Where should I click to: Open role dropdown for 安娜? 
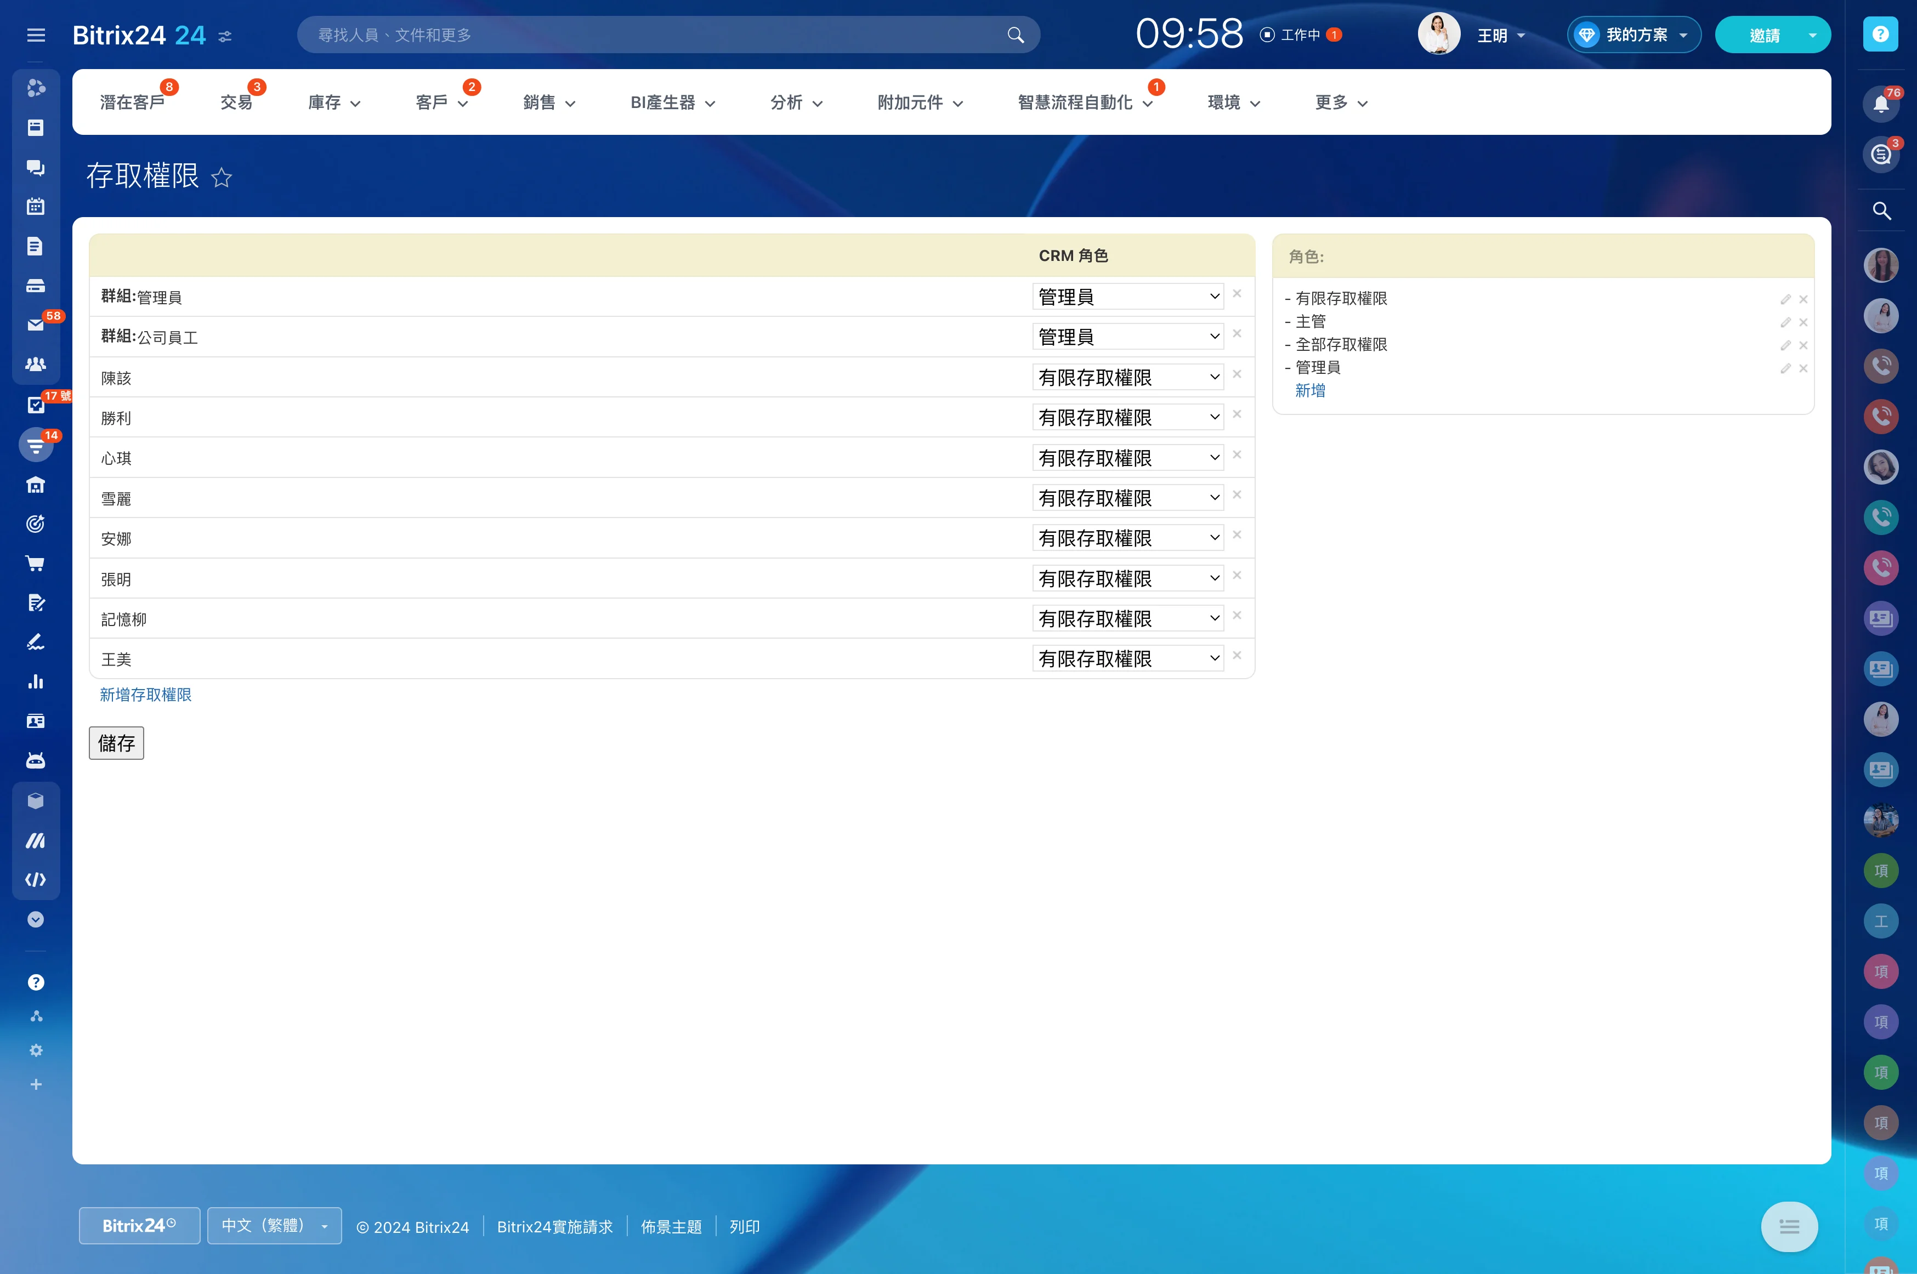1128,538
